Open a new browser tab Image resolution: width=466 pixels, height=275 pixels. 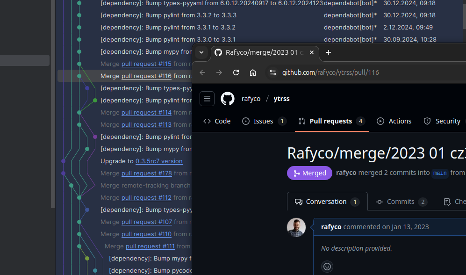(x=328, y=52)
